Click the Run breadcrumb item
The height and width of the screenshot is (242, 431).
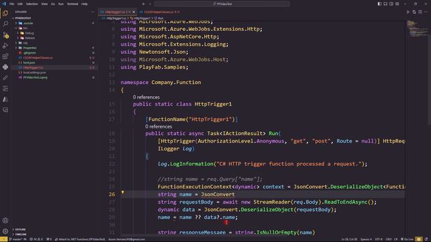[160, 18]
